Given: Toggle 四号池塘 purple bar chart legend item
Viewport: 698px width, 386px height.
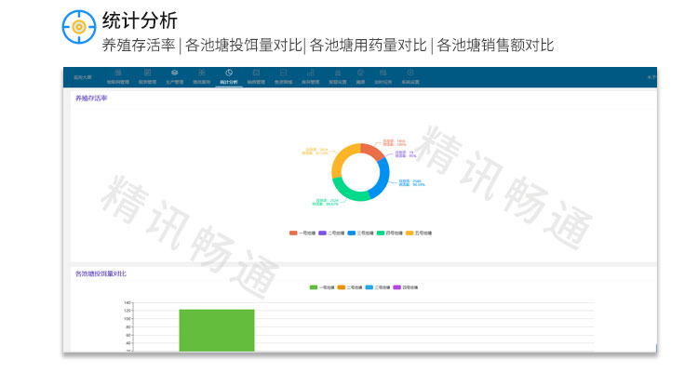Looking at the screenshot, I should tap(406, 287).
